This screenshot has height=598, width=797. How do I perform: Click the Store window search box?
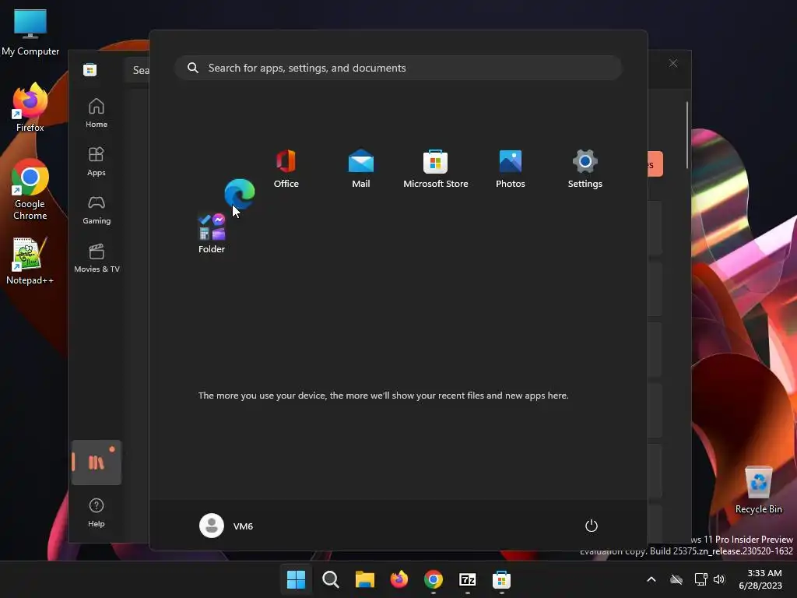click(x=137, y=70)
